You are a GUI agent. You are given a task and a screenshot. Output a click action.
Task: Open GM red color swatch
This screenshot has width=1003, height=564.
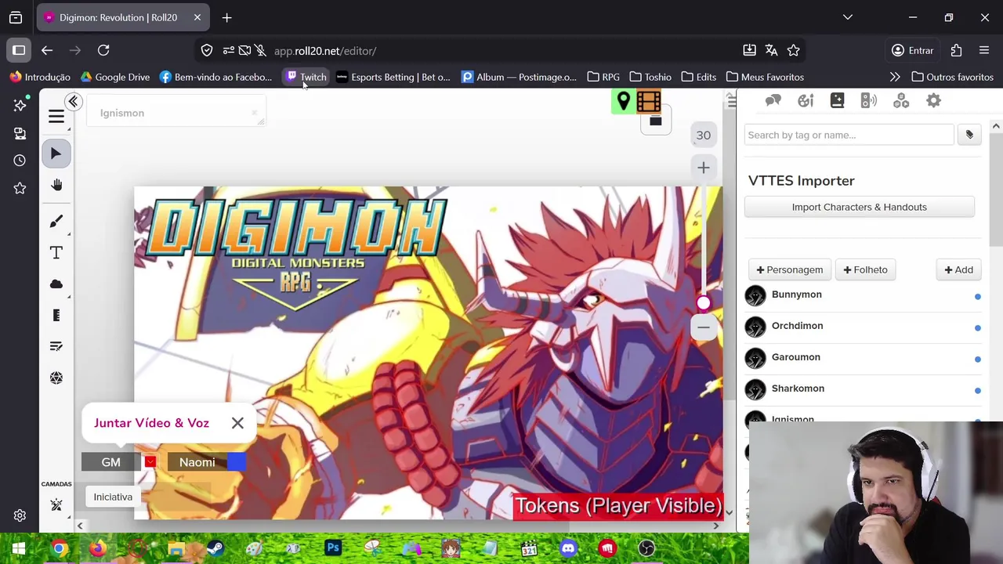pyautogui.click(x=150, y=462)
